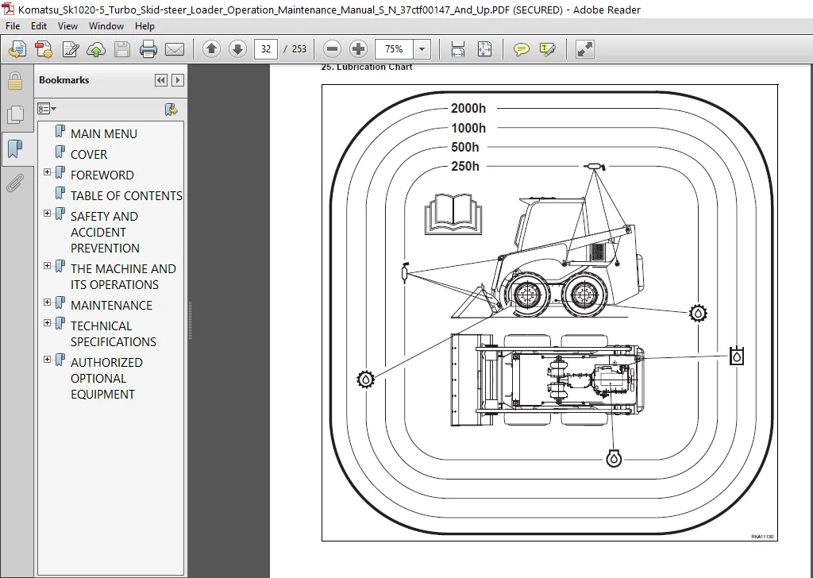Open the Attachments paperclip panel icon

point(15,183)
